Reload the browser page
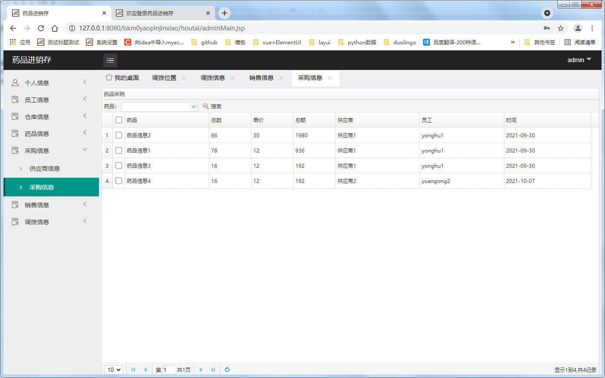This screenshot has height=378, width=605. [41, 28]
